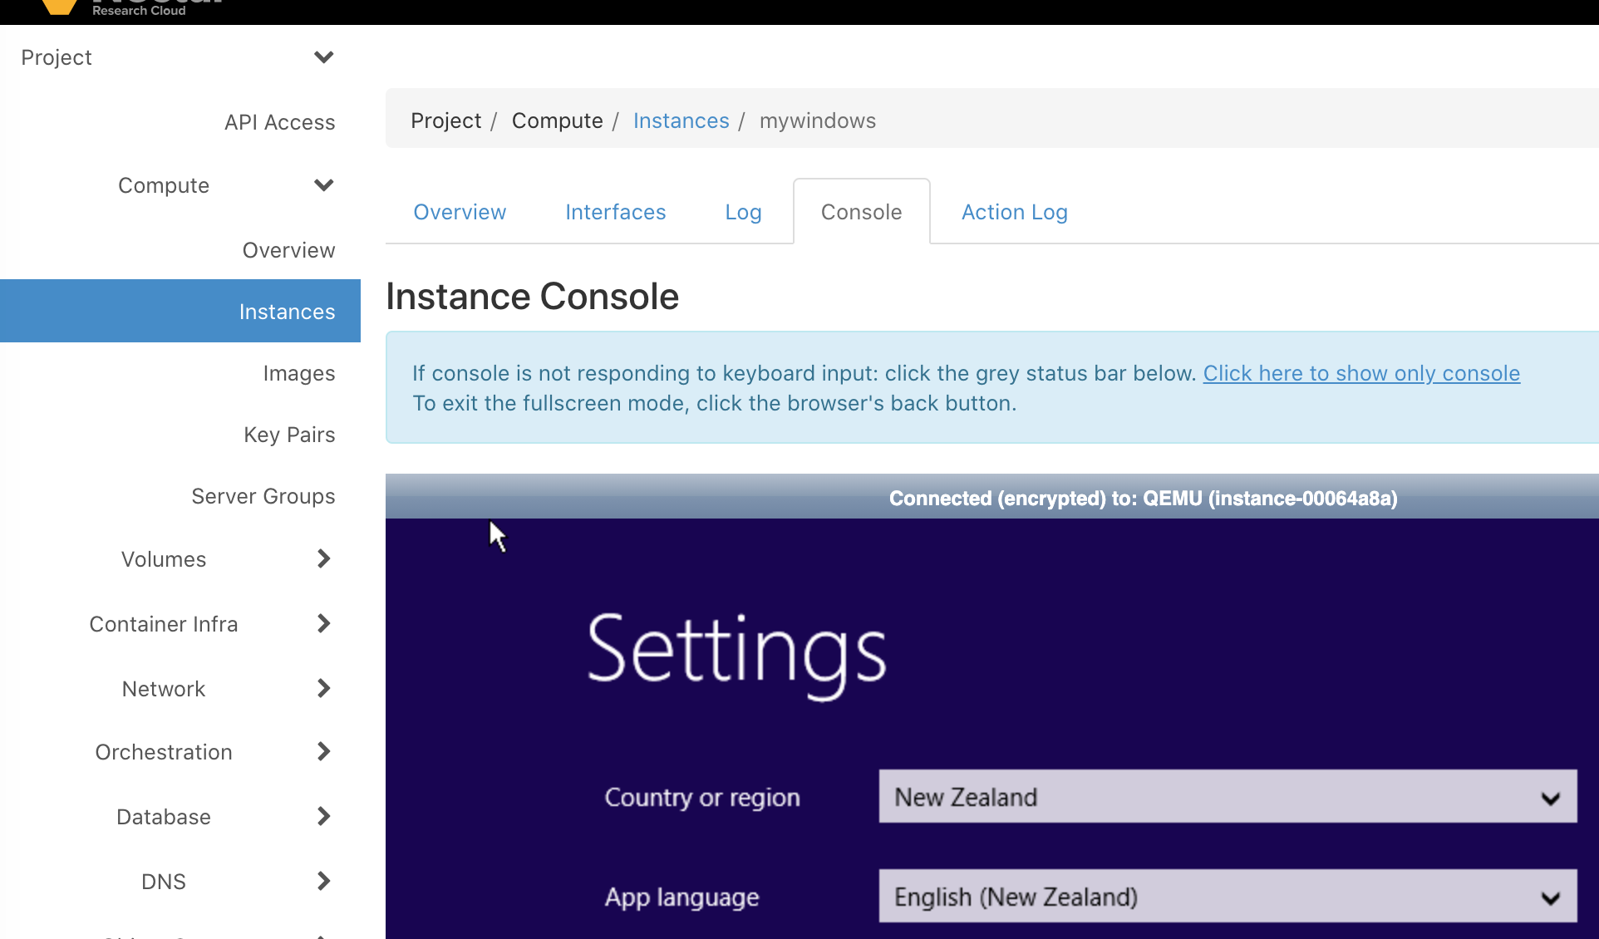Image resolution: width=1599 pixels, height=939 pixels.
Task: Switch to the Action Log tab
Action: tap(1012, 211)
